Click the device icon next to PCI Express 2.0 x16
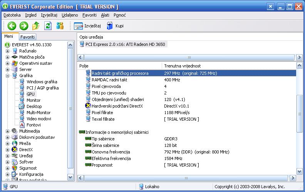 pyautogui.click(x=82, y=44)
